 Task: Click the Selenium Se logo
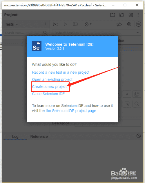pyautogui.click(x=37, y=46)
